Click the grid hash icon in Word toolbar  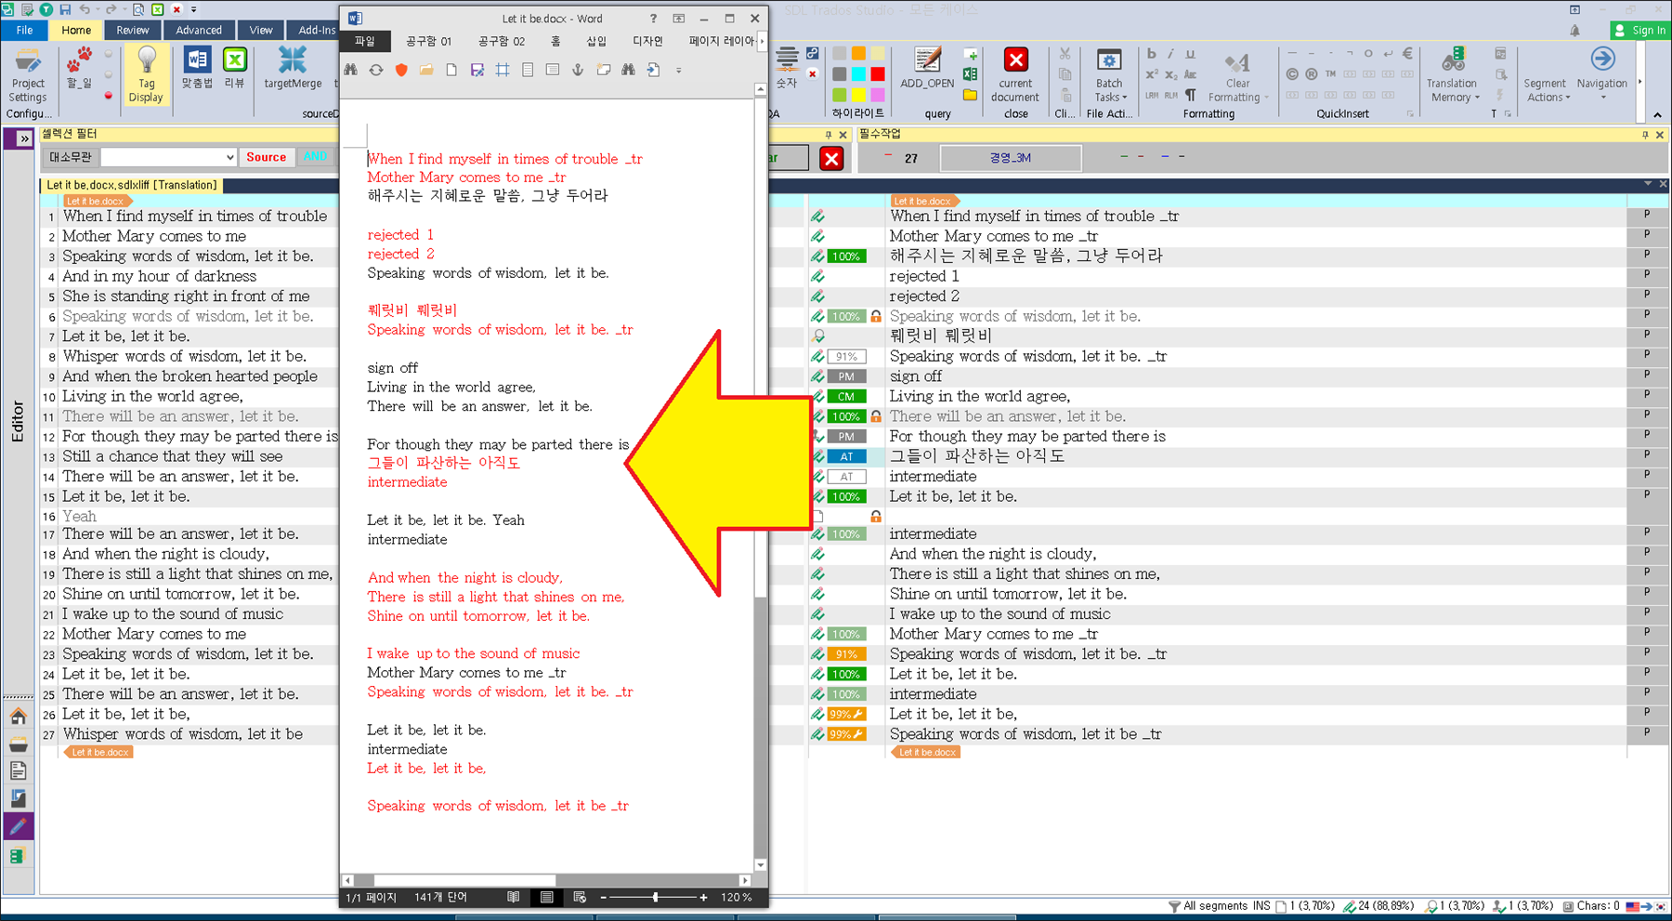(x=503, y=71)
